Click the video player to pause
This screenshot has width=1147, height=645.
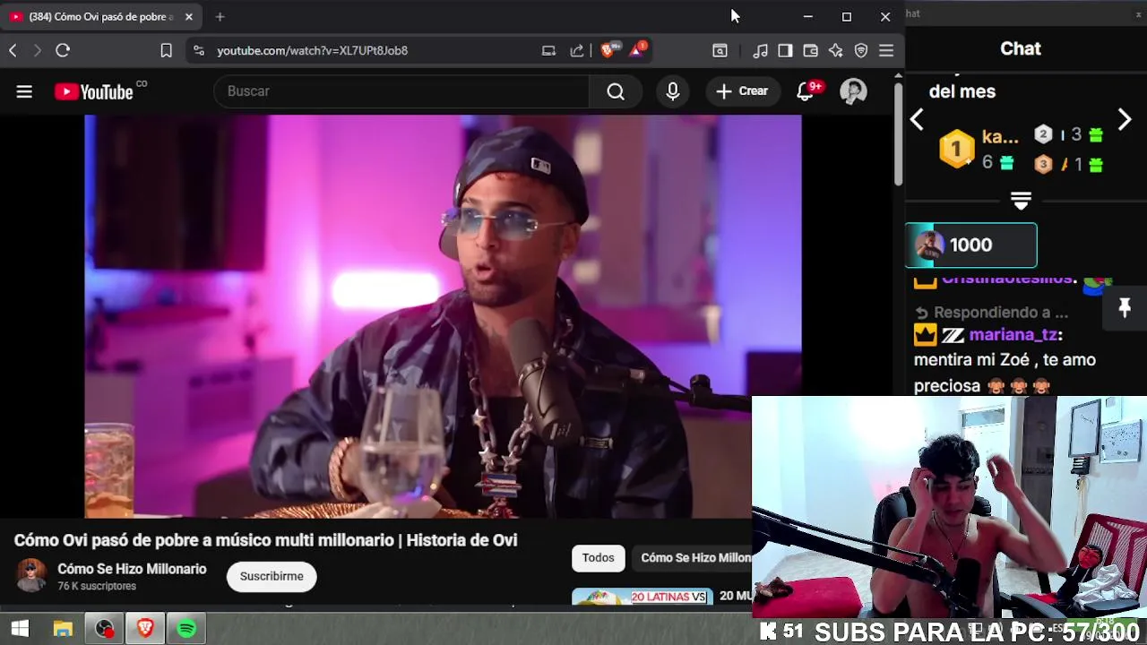[443, 316]
